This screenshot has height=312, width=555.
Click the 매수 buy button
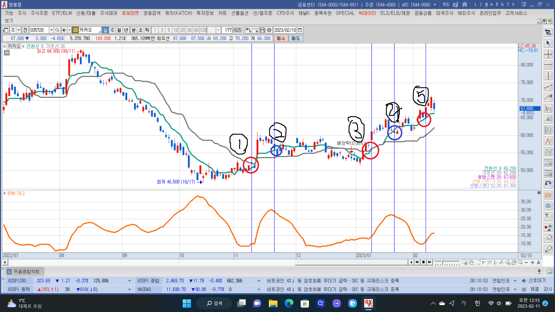point(281,38)
